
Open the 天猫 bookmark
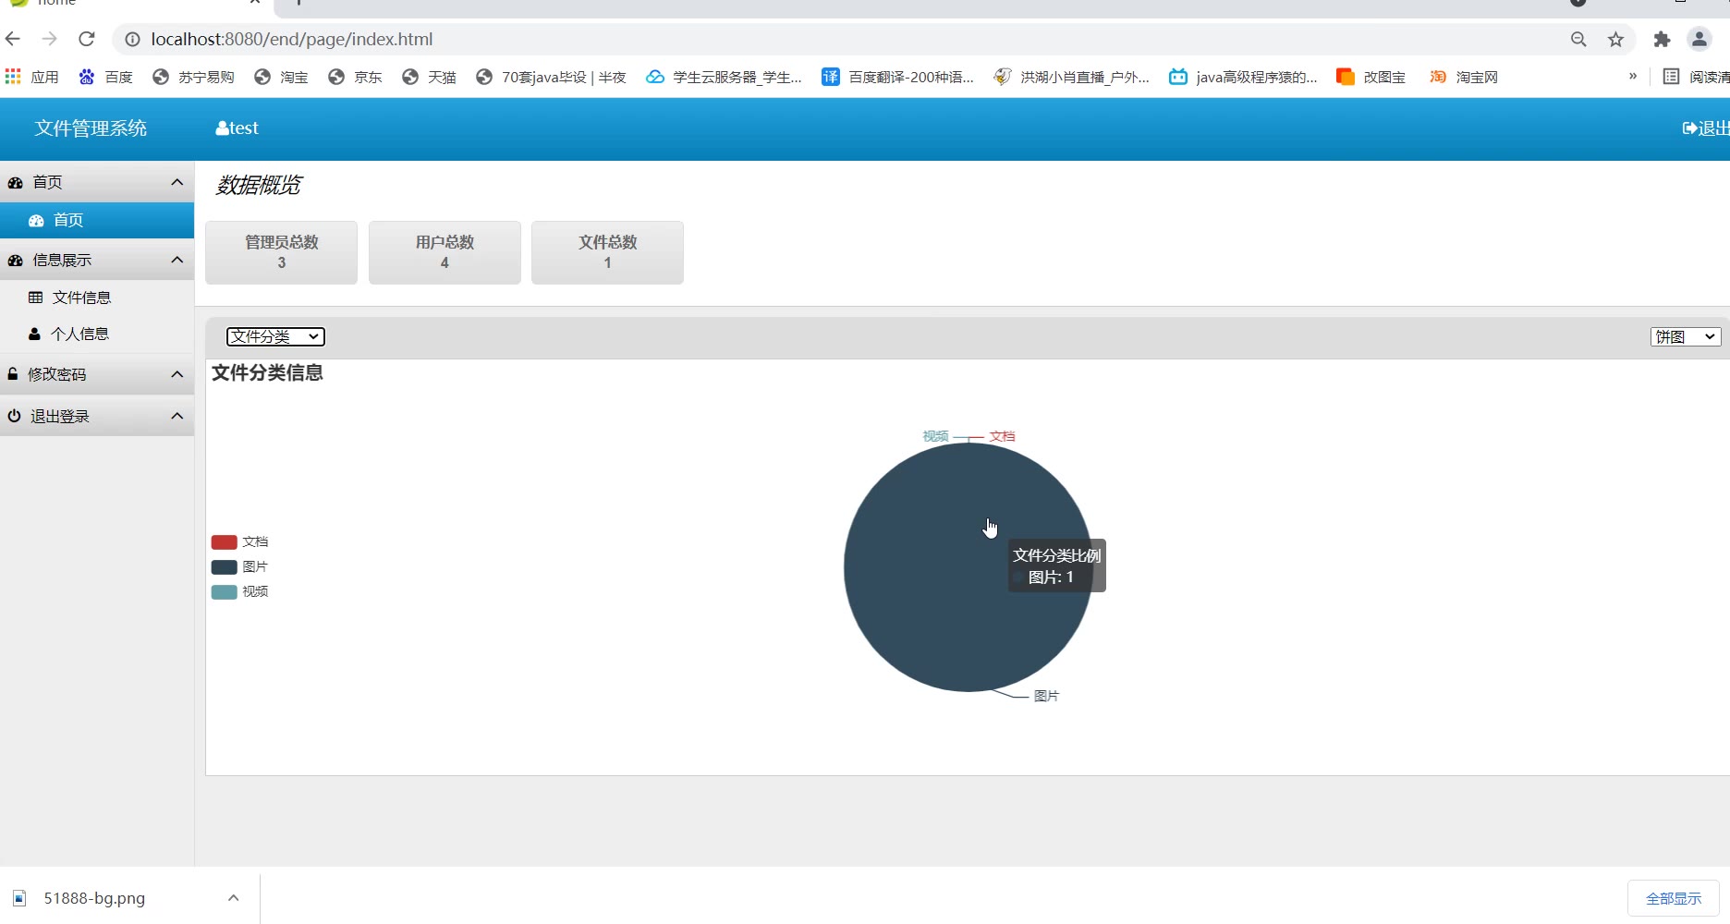(429, 77)
